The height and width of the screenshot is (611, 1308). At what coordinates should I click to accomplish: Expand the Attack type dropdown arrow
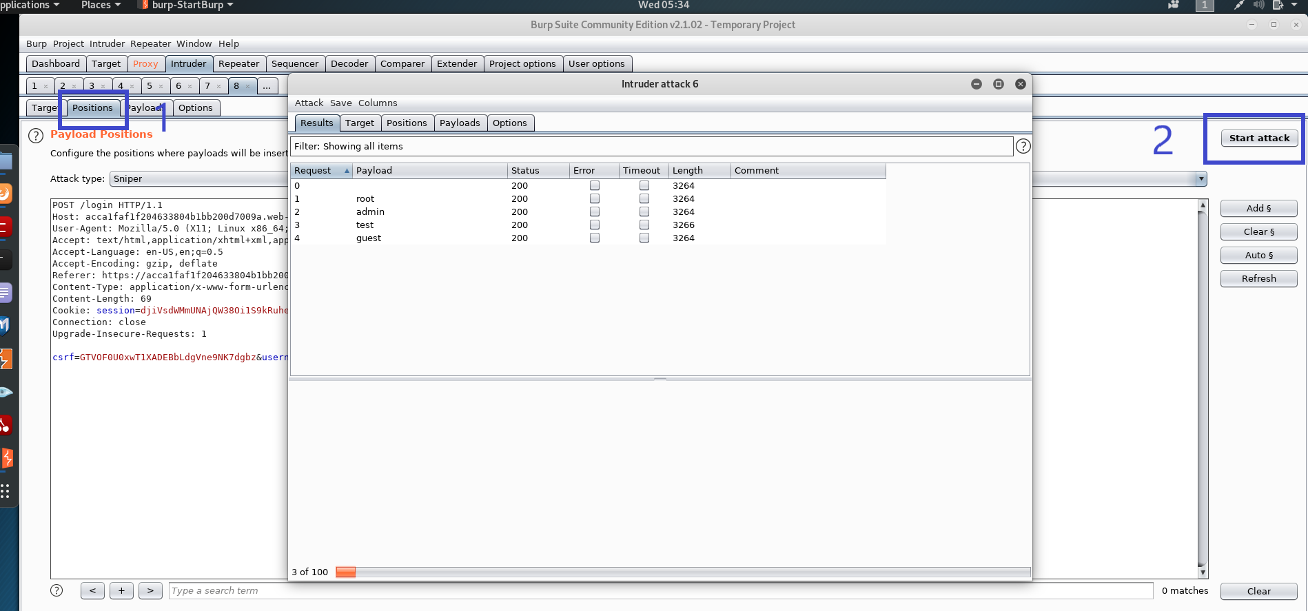[1201, 178]
